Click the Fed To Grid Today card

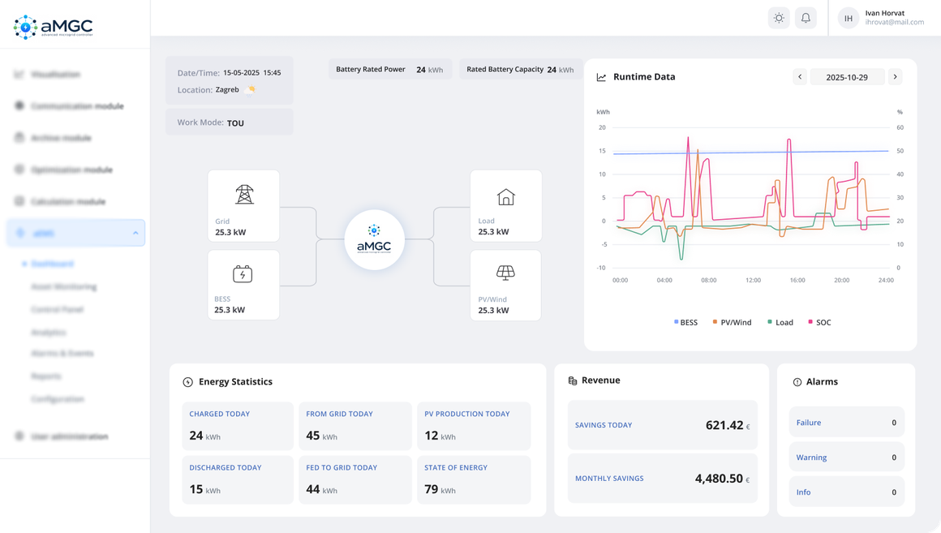pos(355,479)
